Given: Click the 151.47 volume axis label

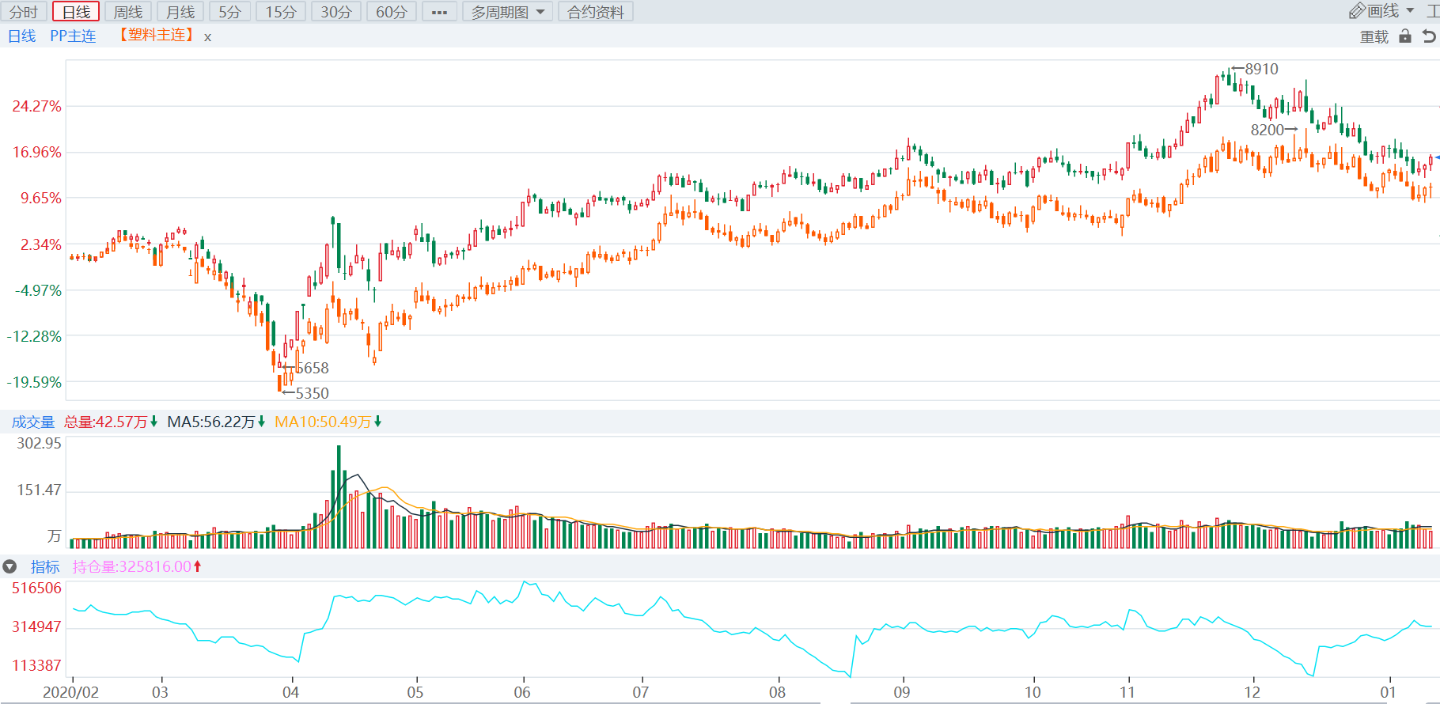Looking at the screenshot, I should [x=39, y=490].
